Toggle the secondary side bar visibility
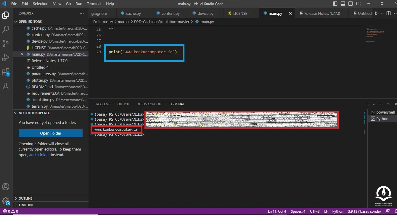 coord(350,4)
